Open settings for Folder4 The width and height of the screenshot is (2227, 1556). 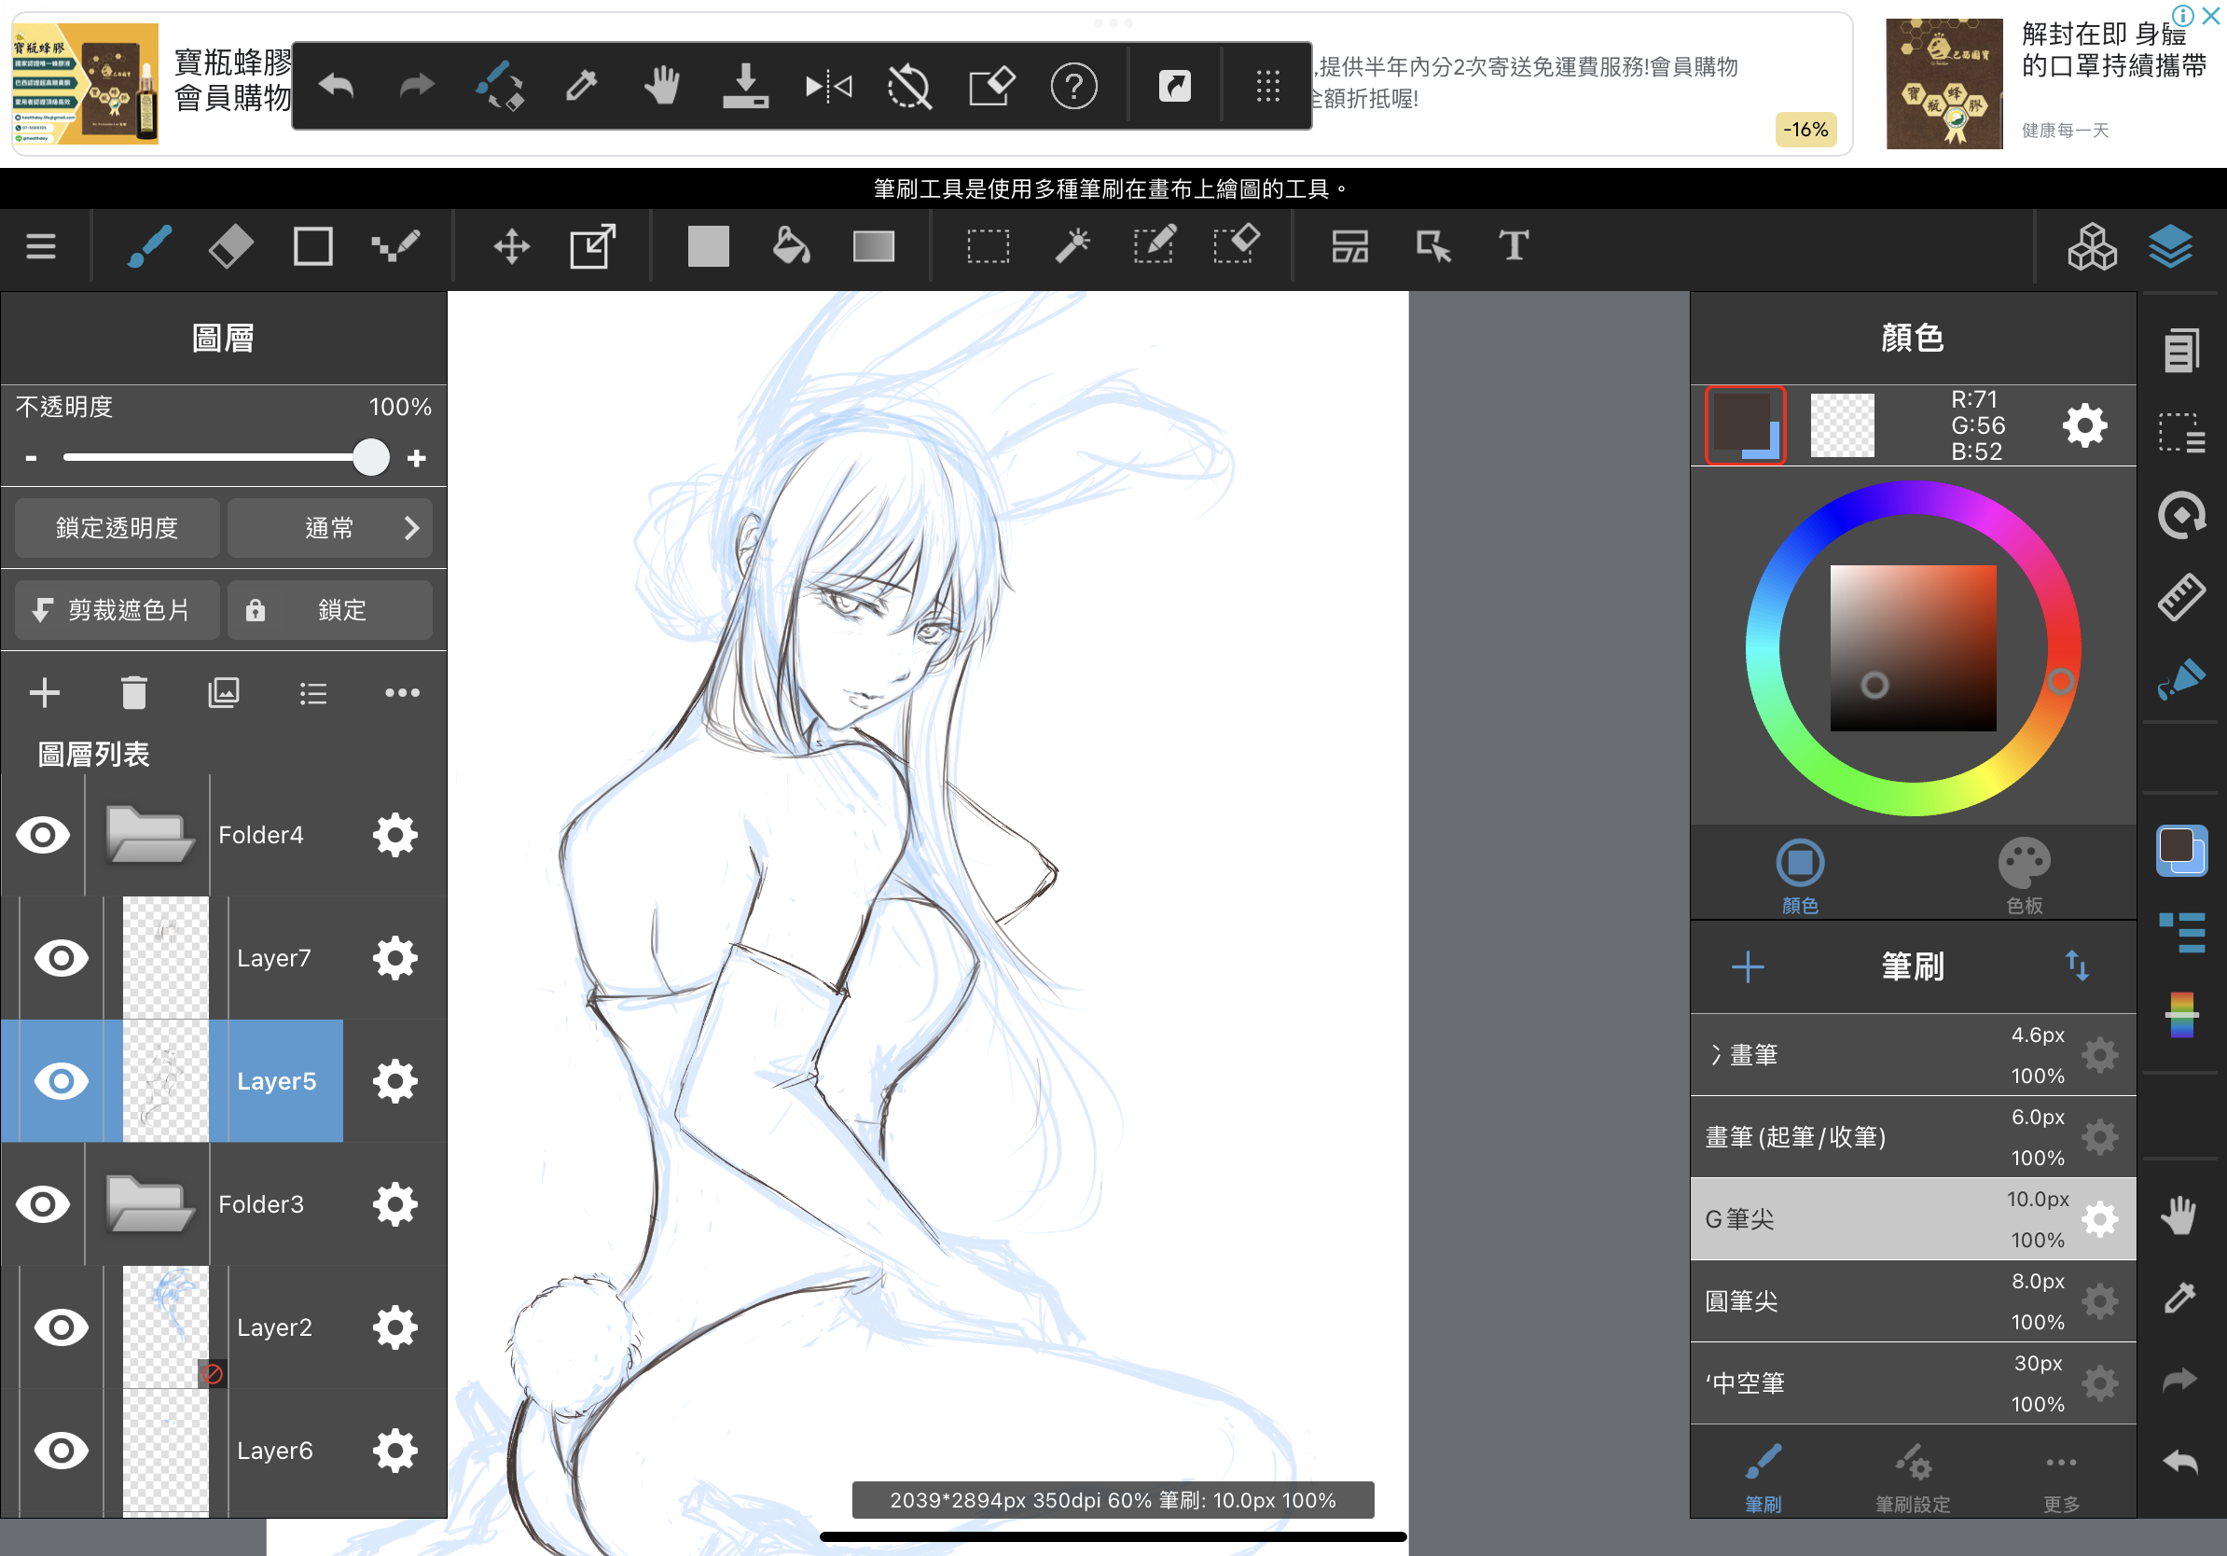[x=394, y=835]
